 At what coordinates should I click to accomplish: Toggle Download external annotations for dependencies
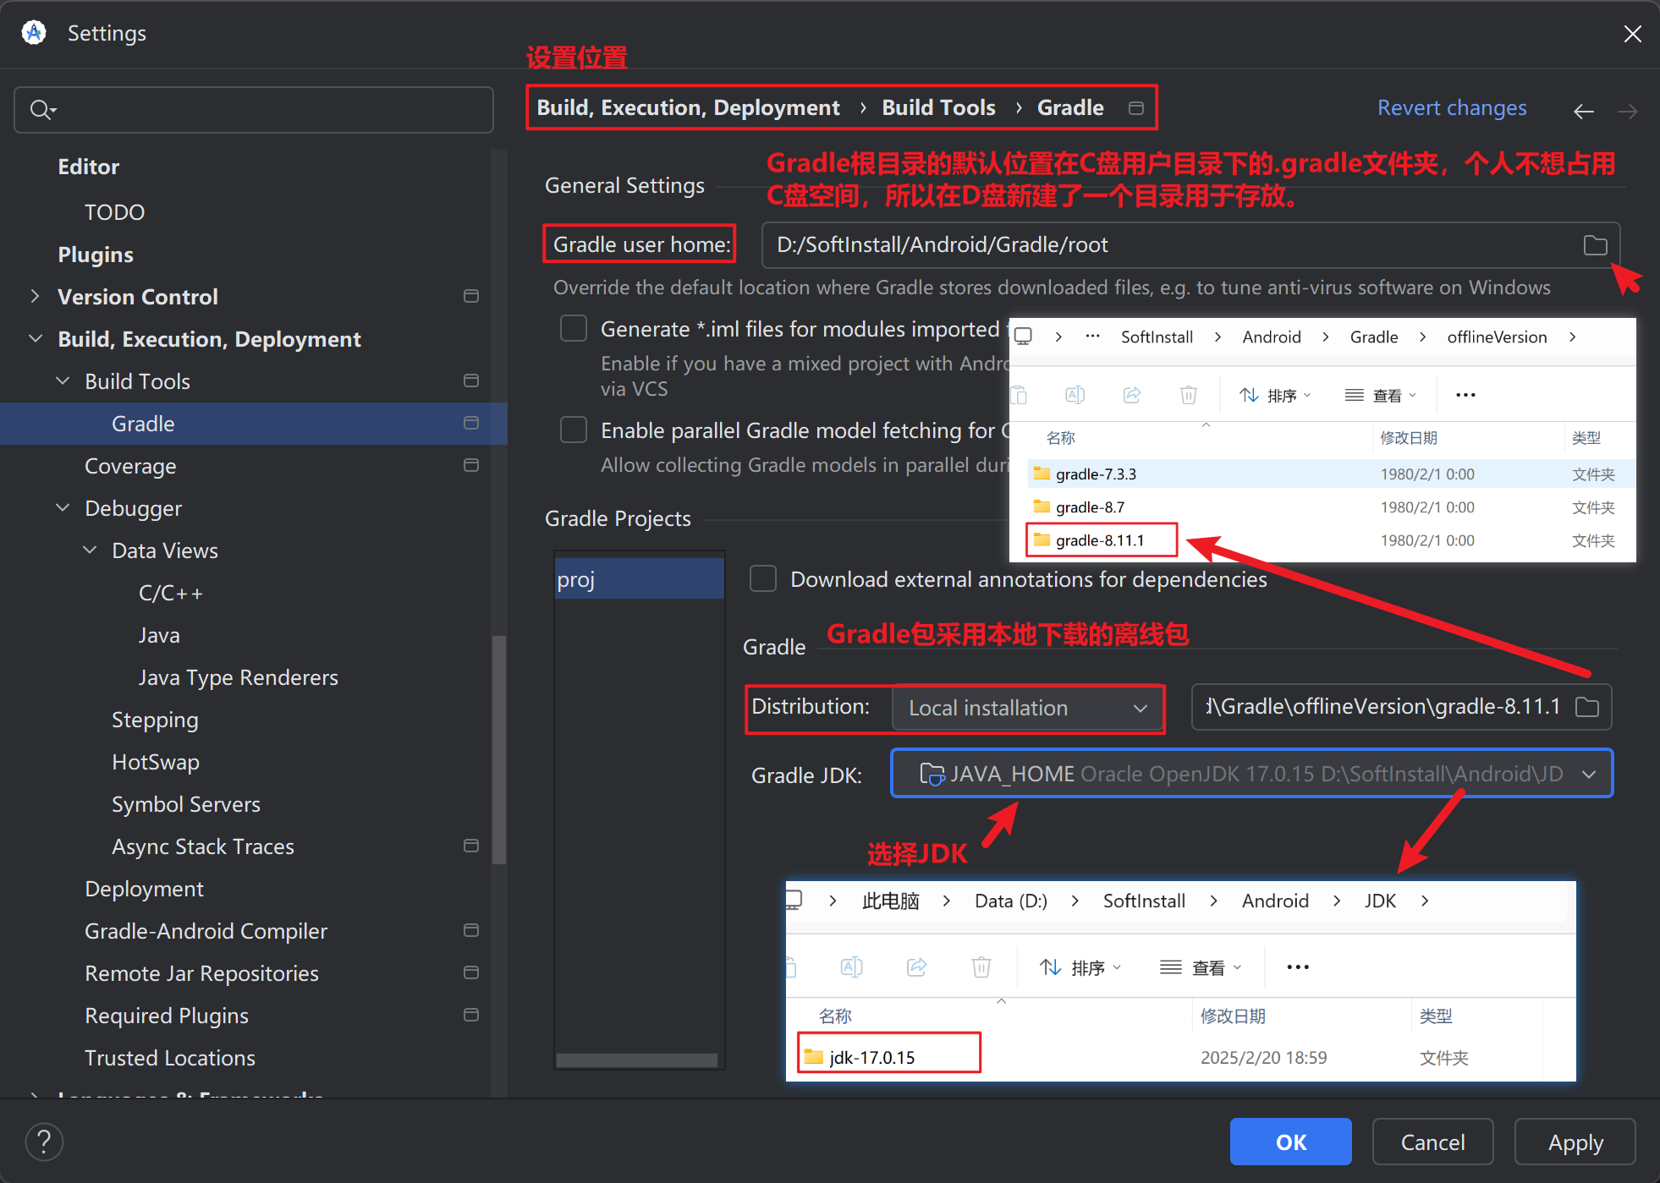[763, 579]
